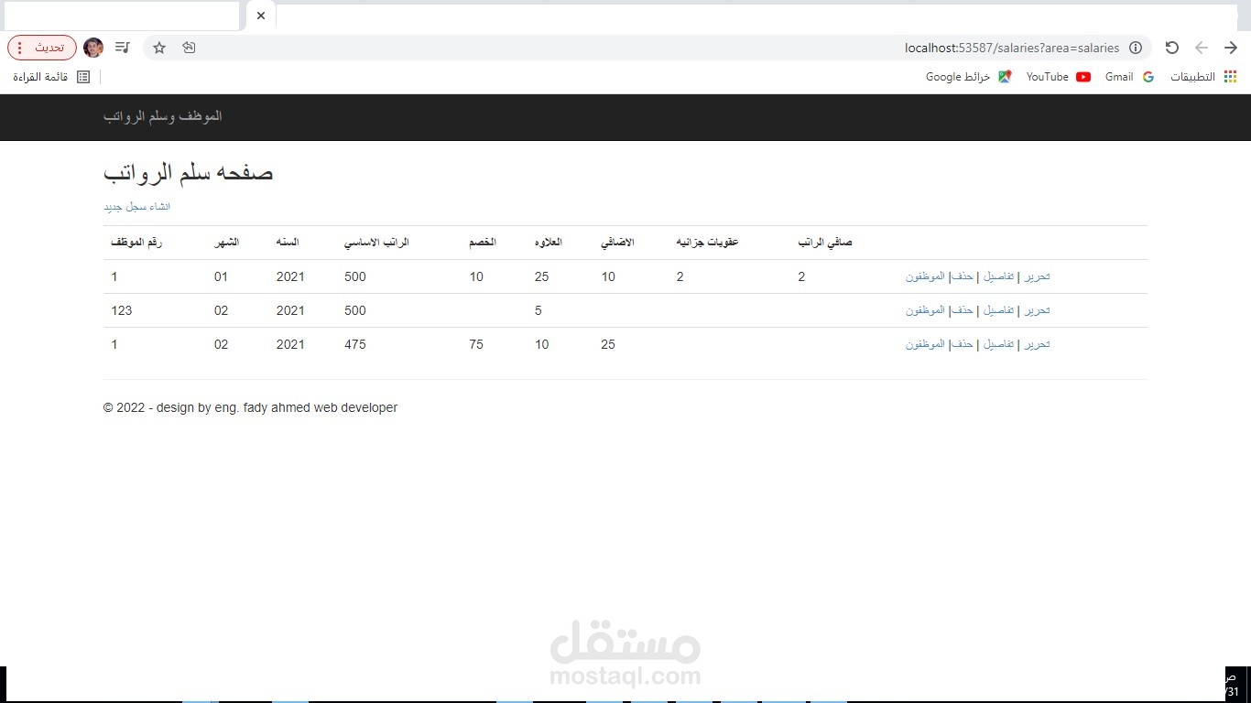
Task: View site information icon in address bar
Action: point(1136,48)
